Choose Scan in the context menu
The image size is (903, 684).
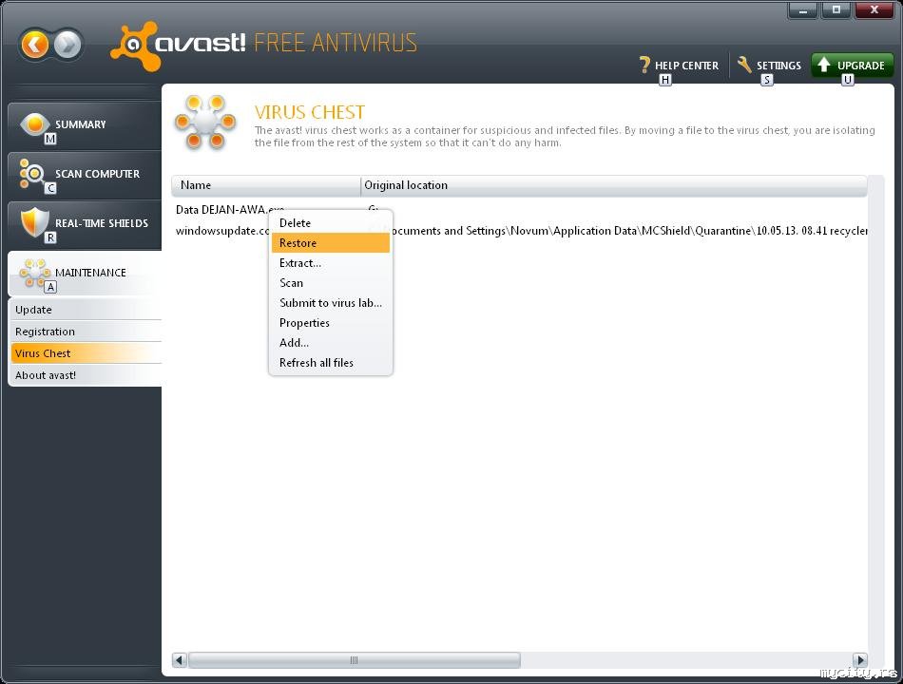(331, 283)
